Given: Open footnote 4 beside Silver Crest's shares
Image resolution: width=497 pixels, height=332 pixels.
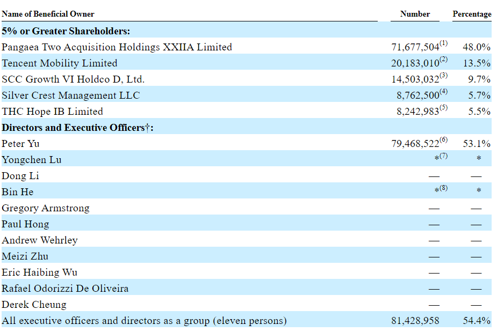Looking at the screenshot, I should click(x=444, y=92).
